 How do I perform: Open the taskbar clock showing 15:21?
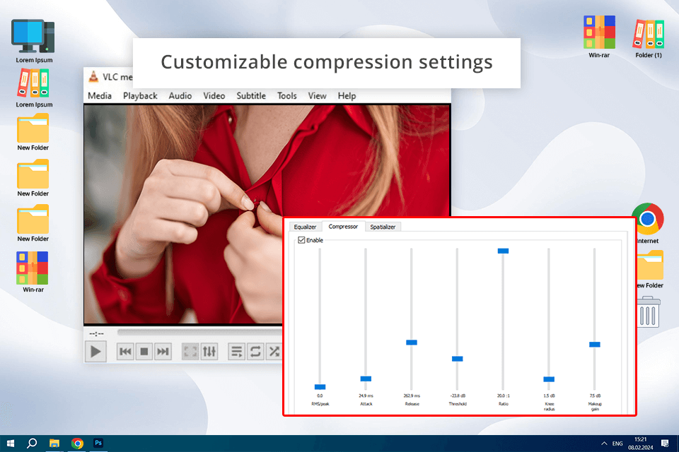[641, 444]
